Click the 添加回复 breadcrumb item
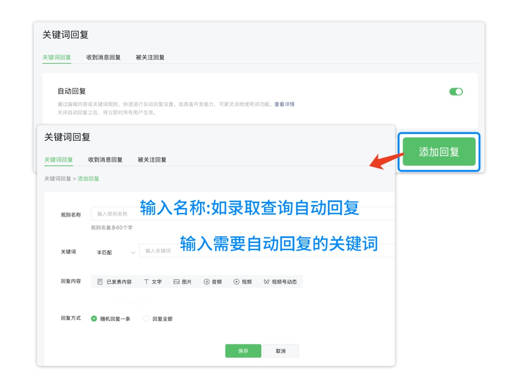The image size is (518, 388). click(89, 179)
